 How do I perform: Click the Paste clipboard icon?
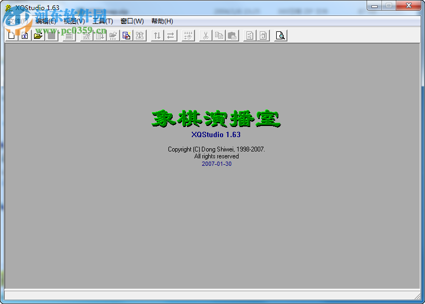point(232,36)
